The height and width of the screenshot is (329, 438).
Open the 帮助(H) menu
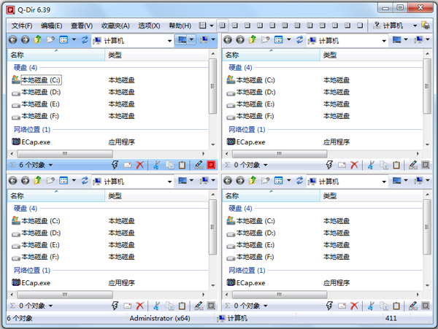coord(180,26)
